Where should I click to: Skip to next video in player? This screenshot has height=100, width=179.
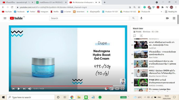coord(24,89)
